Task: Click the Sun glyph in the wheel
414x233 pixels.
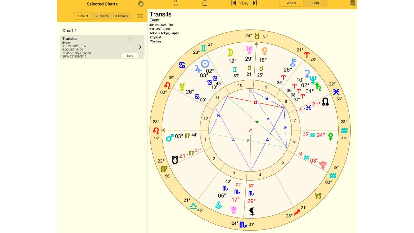Action: pos(205,64)
